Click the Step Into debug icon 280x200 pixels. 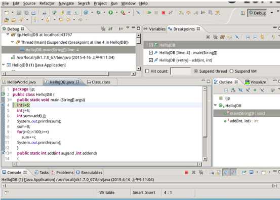click(x=181, y=13)
